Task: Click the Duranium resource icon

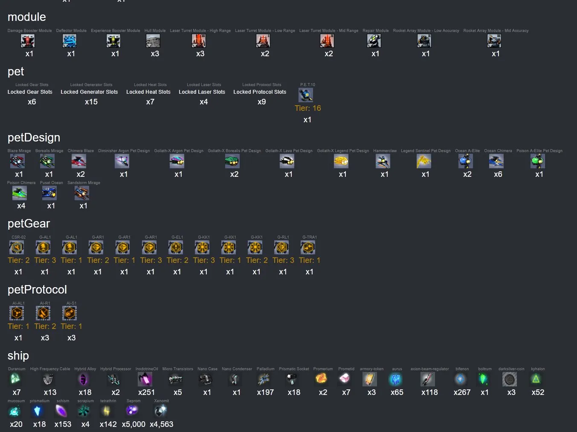Action: click(x=15, y=379)
